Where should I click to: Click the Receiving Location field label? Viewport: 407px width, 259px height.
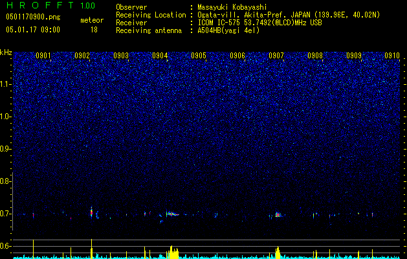coord(151,15)
